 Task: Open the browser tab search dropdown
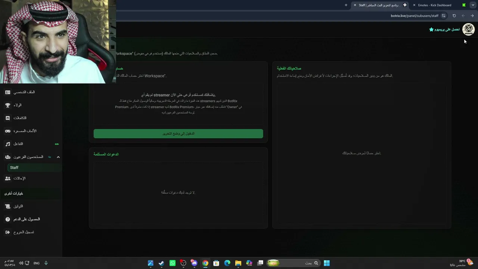coord(472,5)
